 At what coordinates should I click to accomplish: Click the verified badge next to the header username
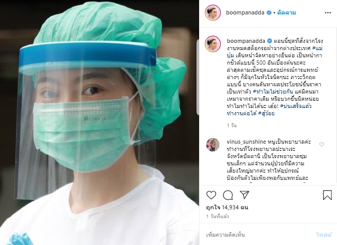tap(269, 12)
